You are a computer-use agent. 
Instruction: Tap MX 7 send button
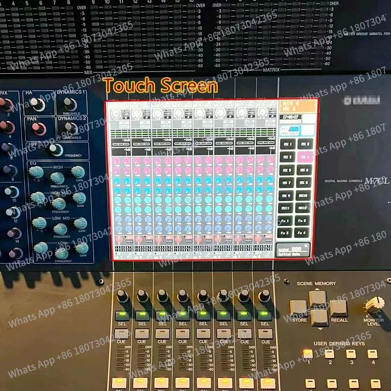pyautogui.click(x=286, y=183)
